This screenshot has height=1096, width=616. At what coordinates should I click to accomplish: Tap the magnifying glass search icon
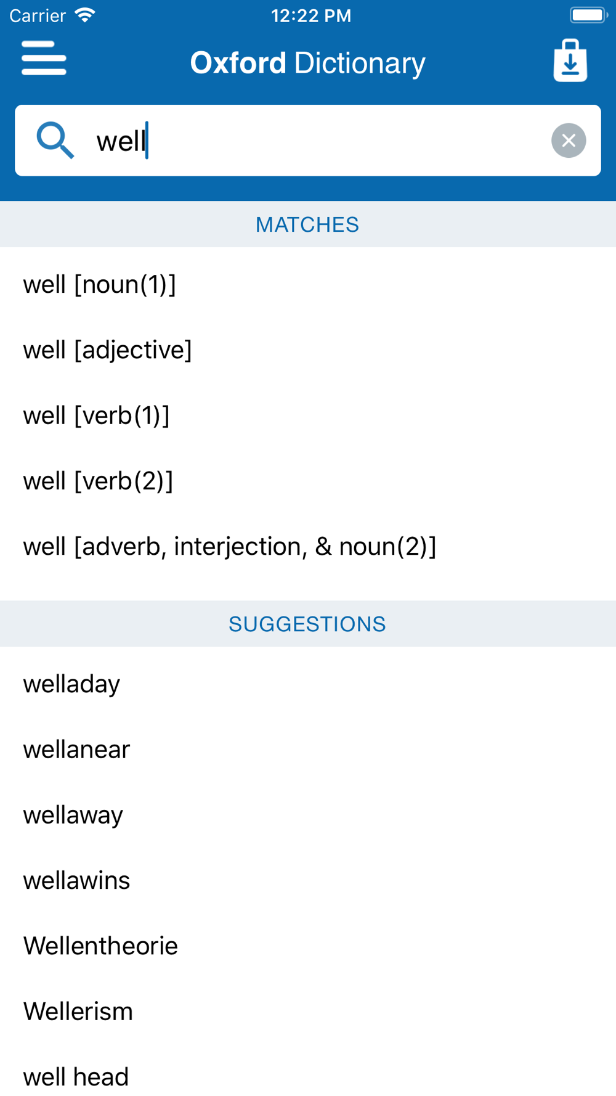pyautogui.click(x=55, y=141)
